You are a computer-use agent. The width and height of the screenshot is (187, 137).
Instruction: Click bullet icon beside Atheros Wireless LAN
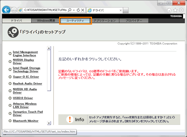pos(10,105)
